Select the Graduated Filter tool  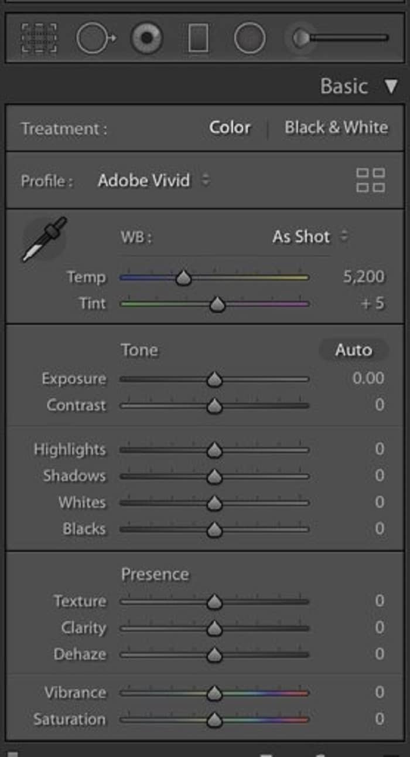point(199,39)
